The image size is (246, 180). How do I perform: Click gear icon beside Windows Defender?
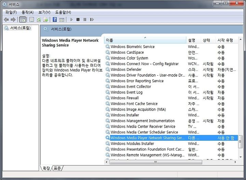108,69
